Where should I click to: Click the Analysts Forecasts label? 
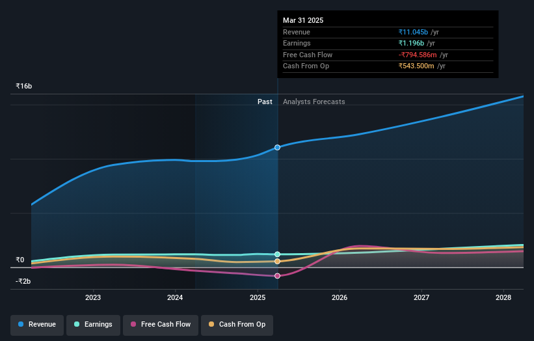(x=314, y=102)
